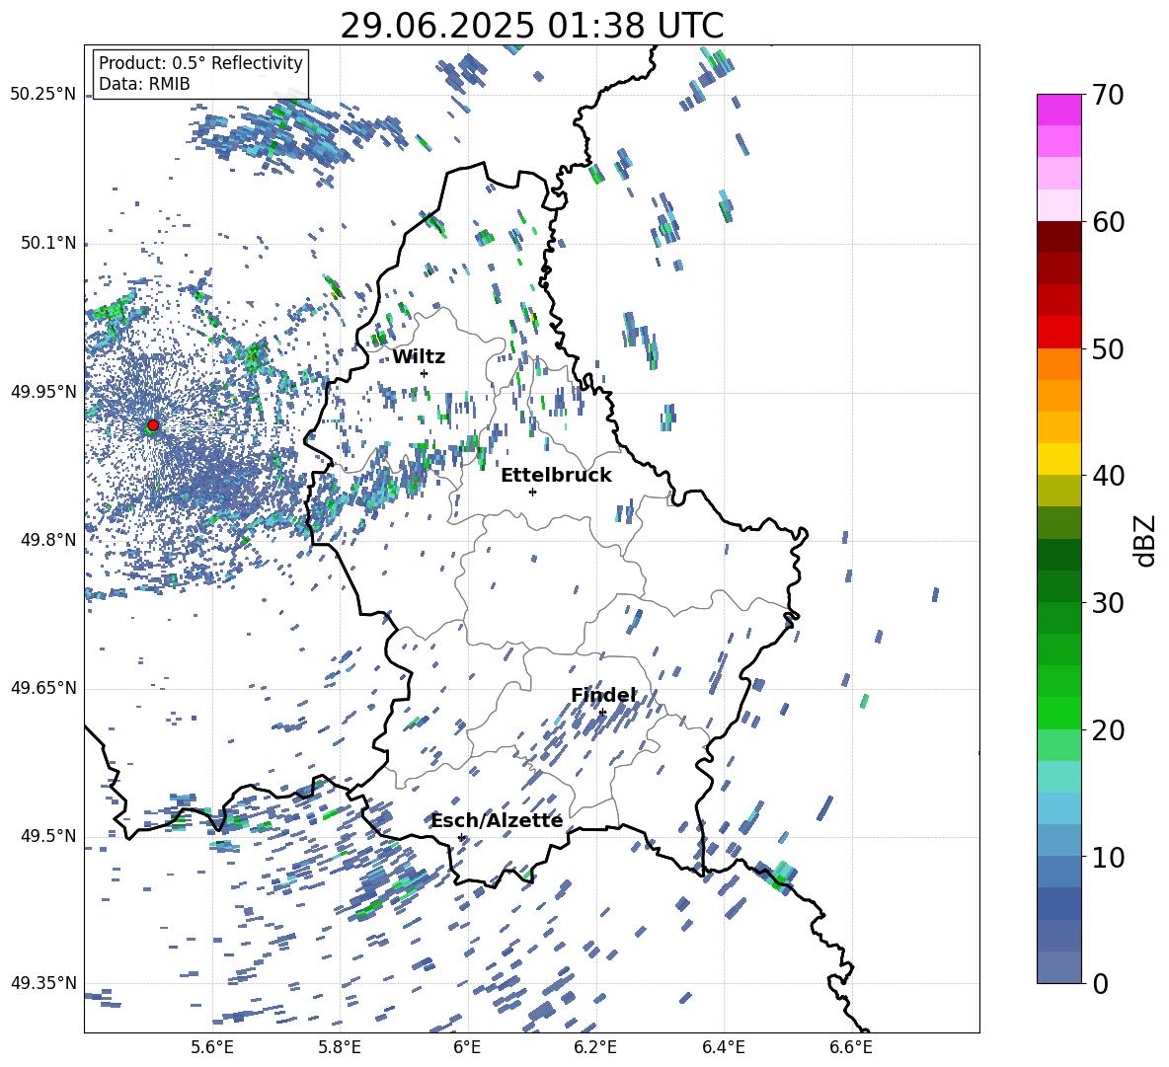Click the cross marker below Ettelbruck
The image size is (1169, 1067).
[532, 492]
